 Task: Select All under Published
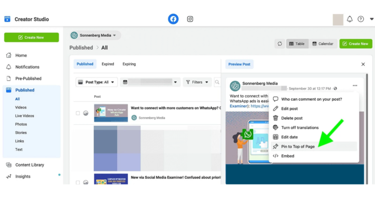pos(18,99)
